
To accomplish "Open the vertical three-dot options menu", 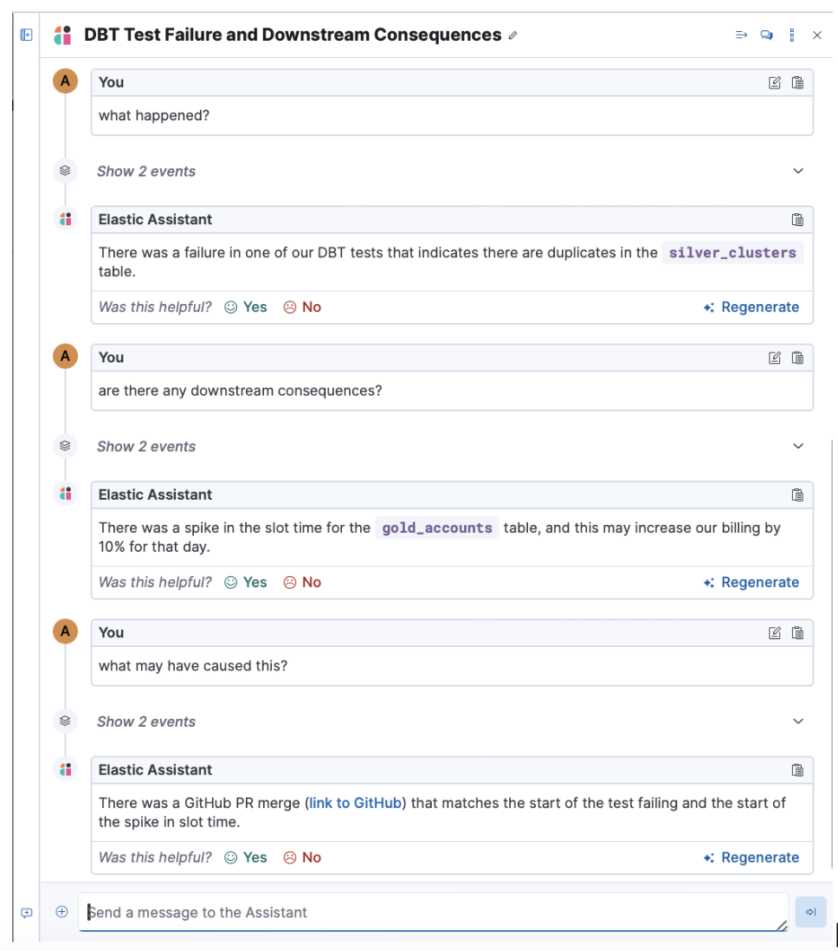I will 790,35.
